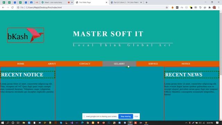
Task: Open Chrome three-dot menu
Action: (219, 8)
